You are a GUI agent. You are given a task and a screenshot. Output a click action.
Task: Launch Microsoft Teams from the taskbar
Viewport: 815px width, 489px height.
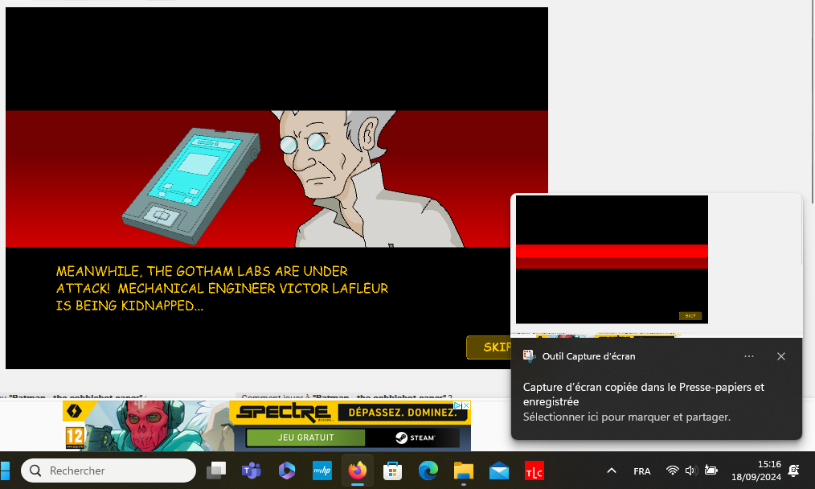pyautogui.click(x=252, y=471)
